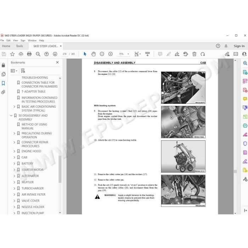Open the Attachments paperclip panel
The height and width of the screenshot is (248, 248).
click(x=3, y=92)
